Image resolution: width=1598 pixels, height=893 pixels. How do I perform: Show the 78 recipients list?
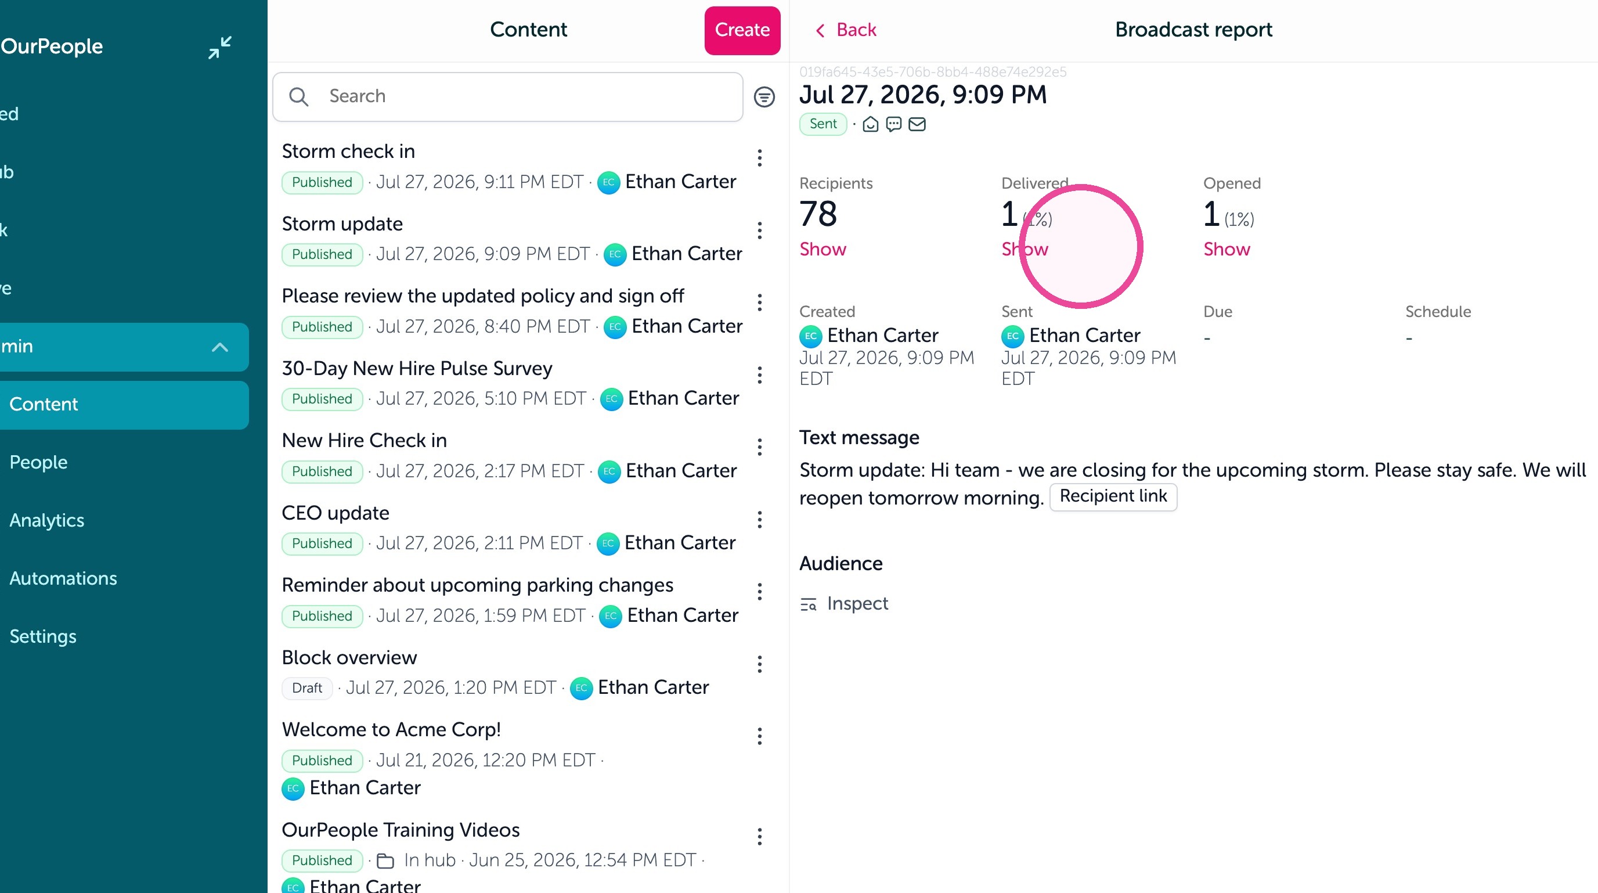(x=822, y=250)
